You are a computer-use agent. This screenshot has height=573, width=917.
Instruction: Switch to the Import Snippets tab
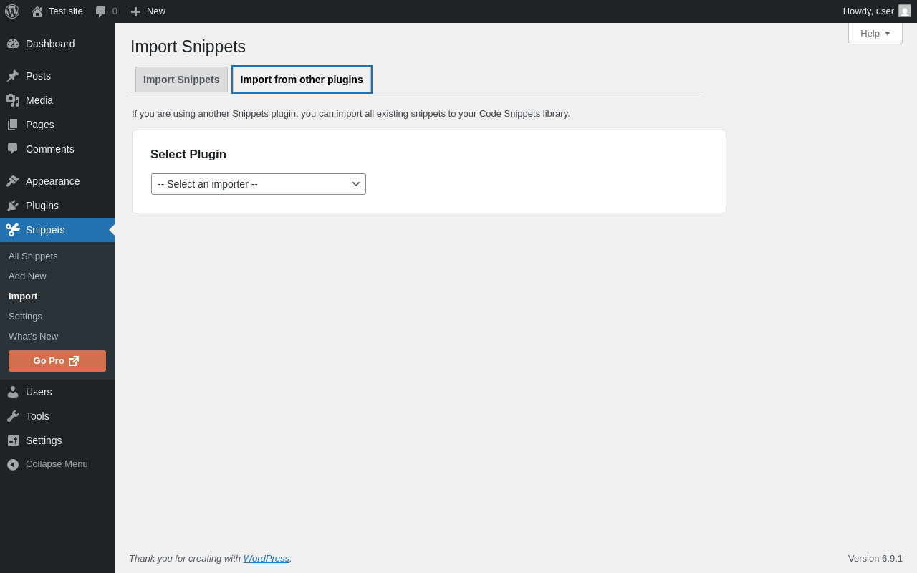pyautogui.click(x=181, y=80)
